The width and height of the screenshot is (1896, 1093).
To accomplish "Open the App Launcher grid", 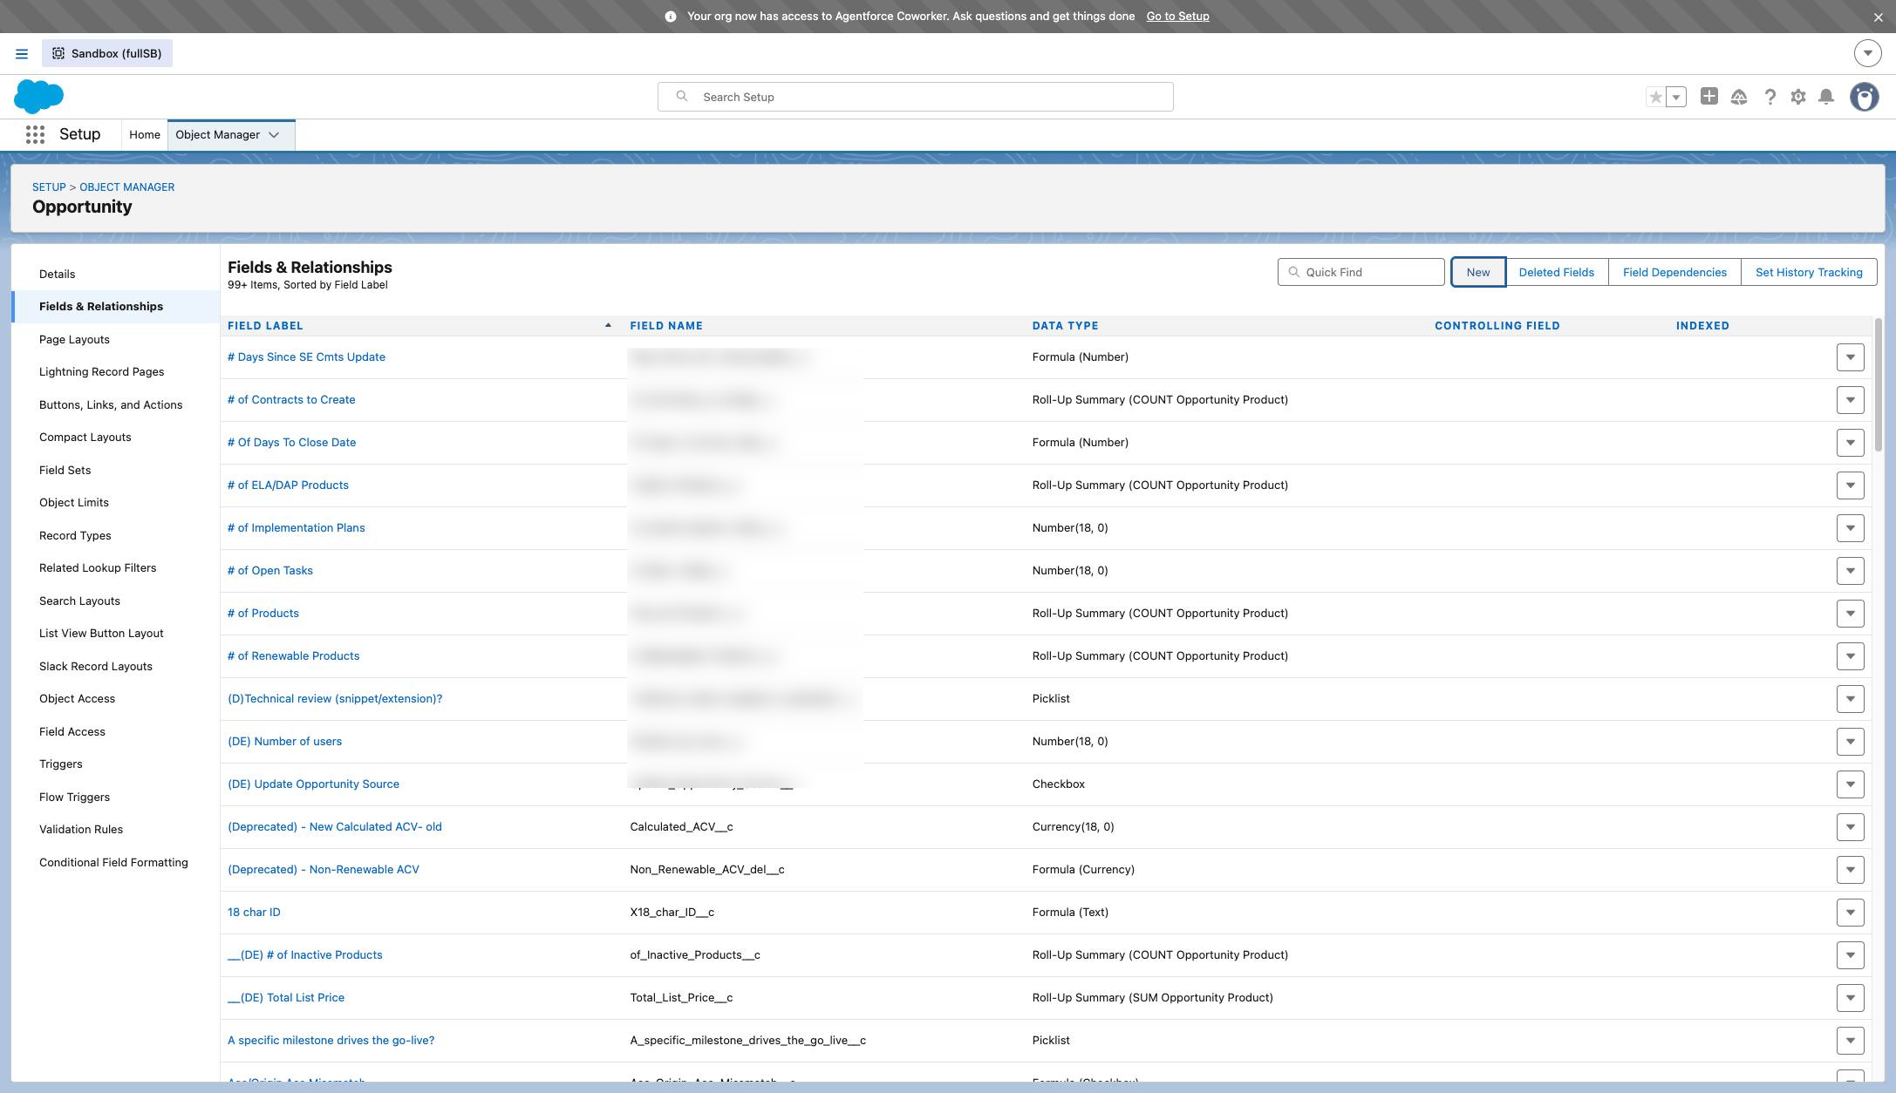I will point(35,134).
